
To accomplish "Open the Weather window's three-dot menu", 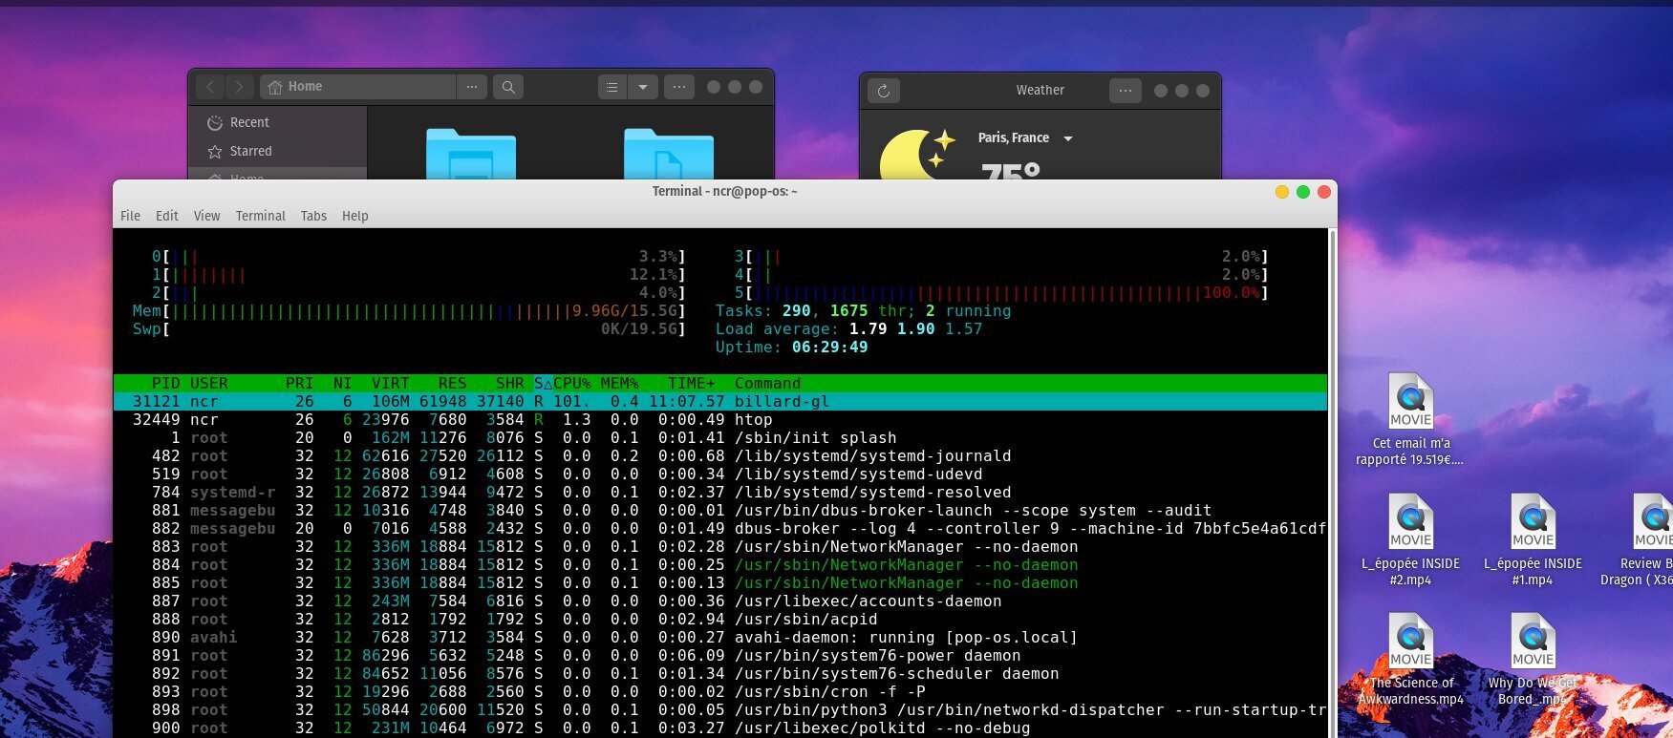I will point(1125,91).
